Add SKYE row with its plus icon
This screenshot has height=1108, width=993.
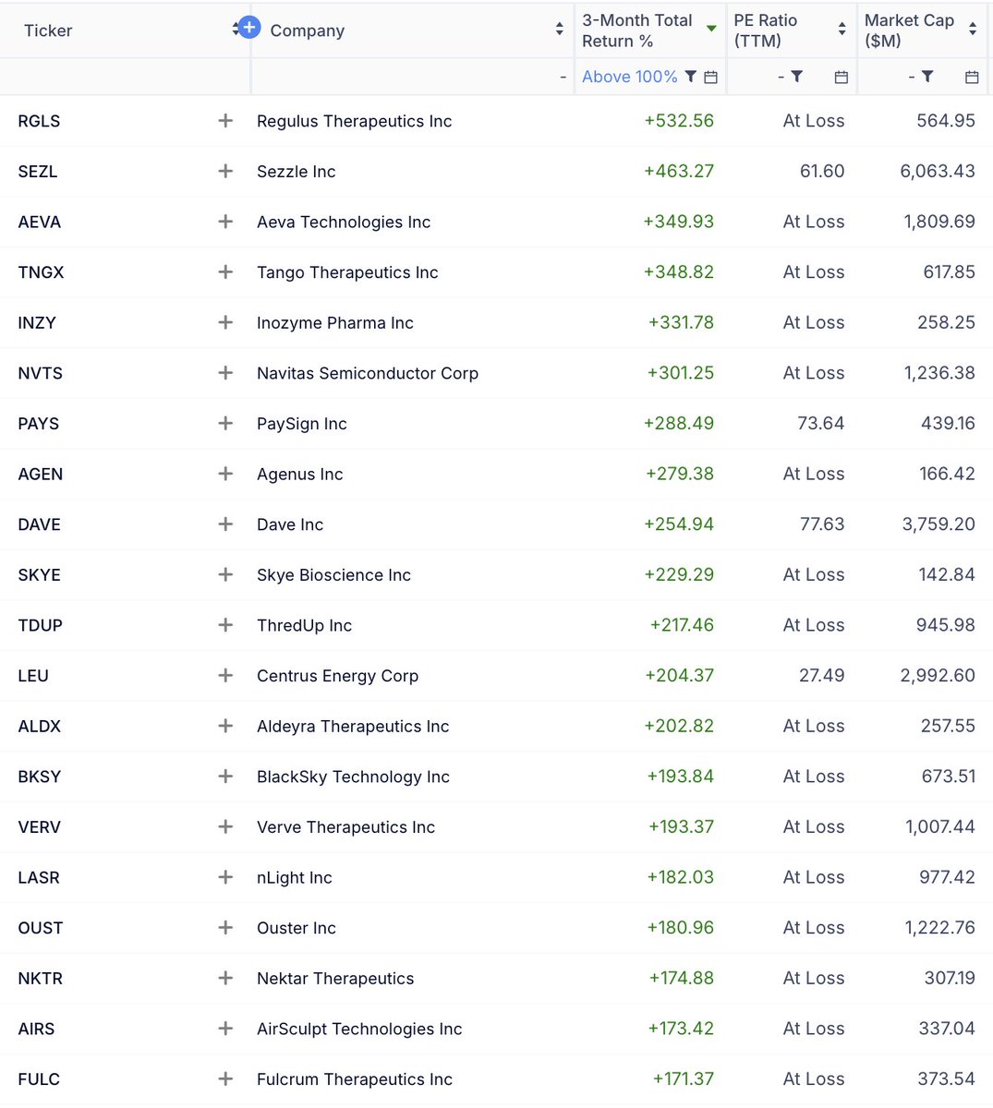coord(225,574)
